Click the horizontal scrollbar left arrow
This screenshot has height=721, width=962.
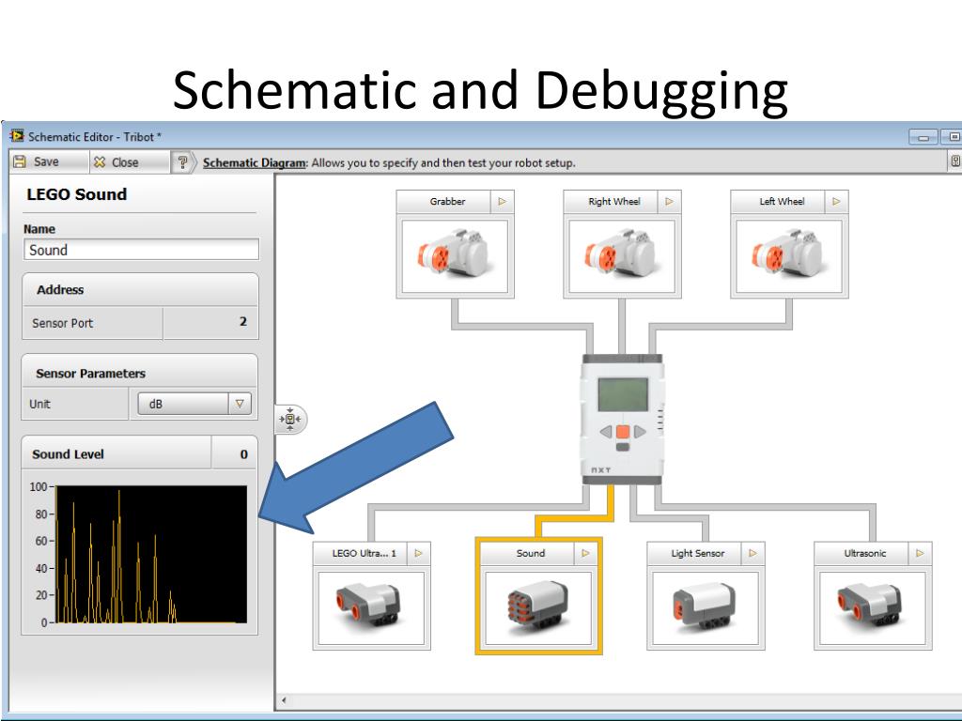(284, 700)
